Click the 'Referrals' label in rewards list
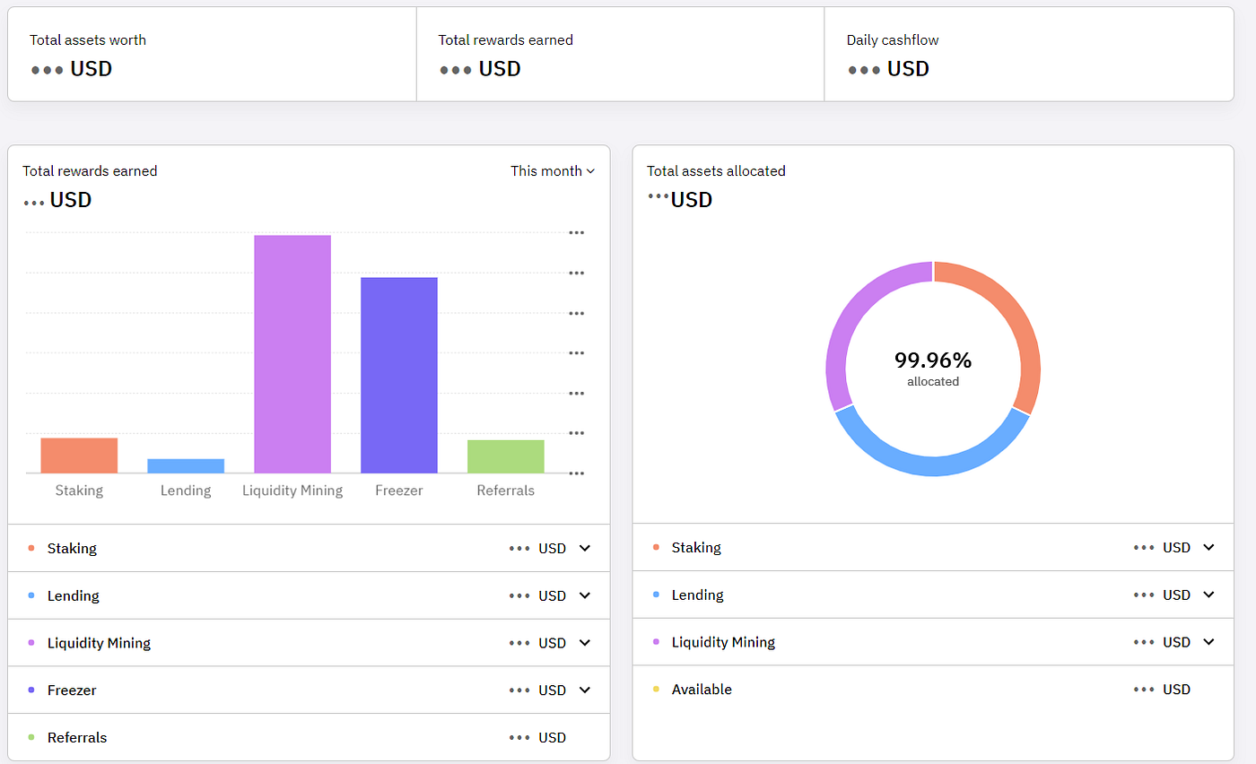This screenshot has width=1256, height=764. coord(77,737)
